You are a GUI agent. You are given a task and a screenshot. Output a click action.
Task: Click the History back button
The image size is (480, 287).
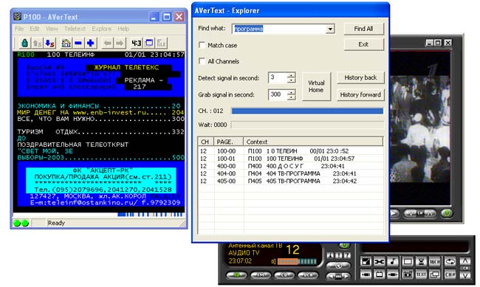pos(360,77)
